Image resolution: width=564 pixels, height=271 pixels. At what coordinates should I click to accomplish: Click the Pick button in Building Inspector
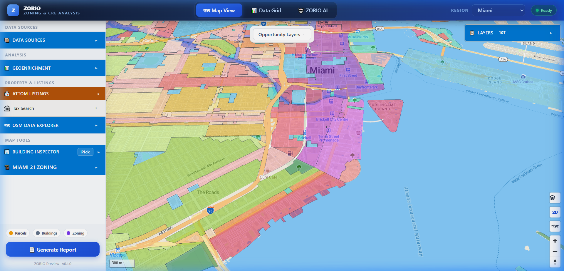(85, 152)
